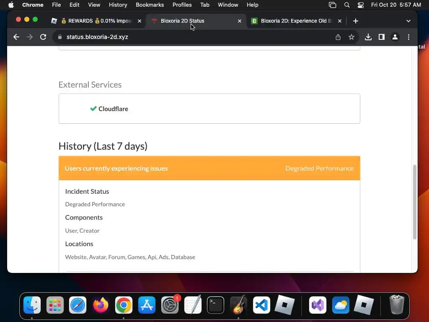Open Control Center icon

(x=361, y=5)
